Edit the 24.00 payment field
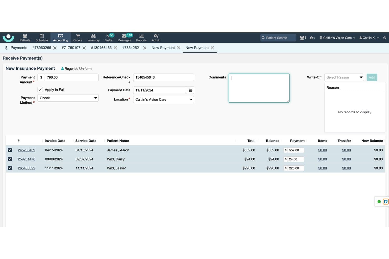389x259 pixels. coord(296,159)
